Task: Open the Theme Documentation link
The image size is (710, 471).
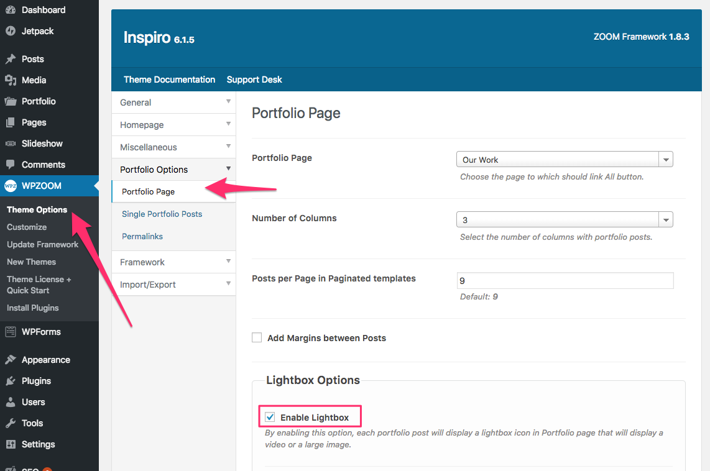Action: pos(169,80)
